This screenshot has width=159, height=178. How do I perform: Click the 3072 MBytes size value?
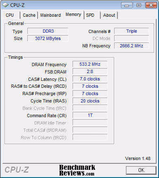point(48,38)
